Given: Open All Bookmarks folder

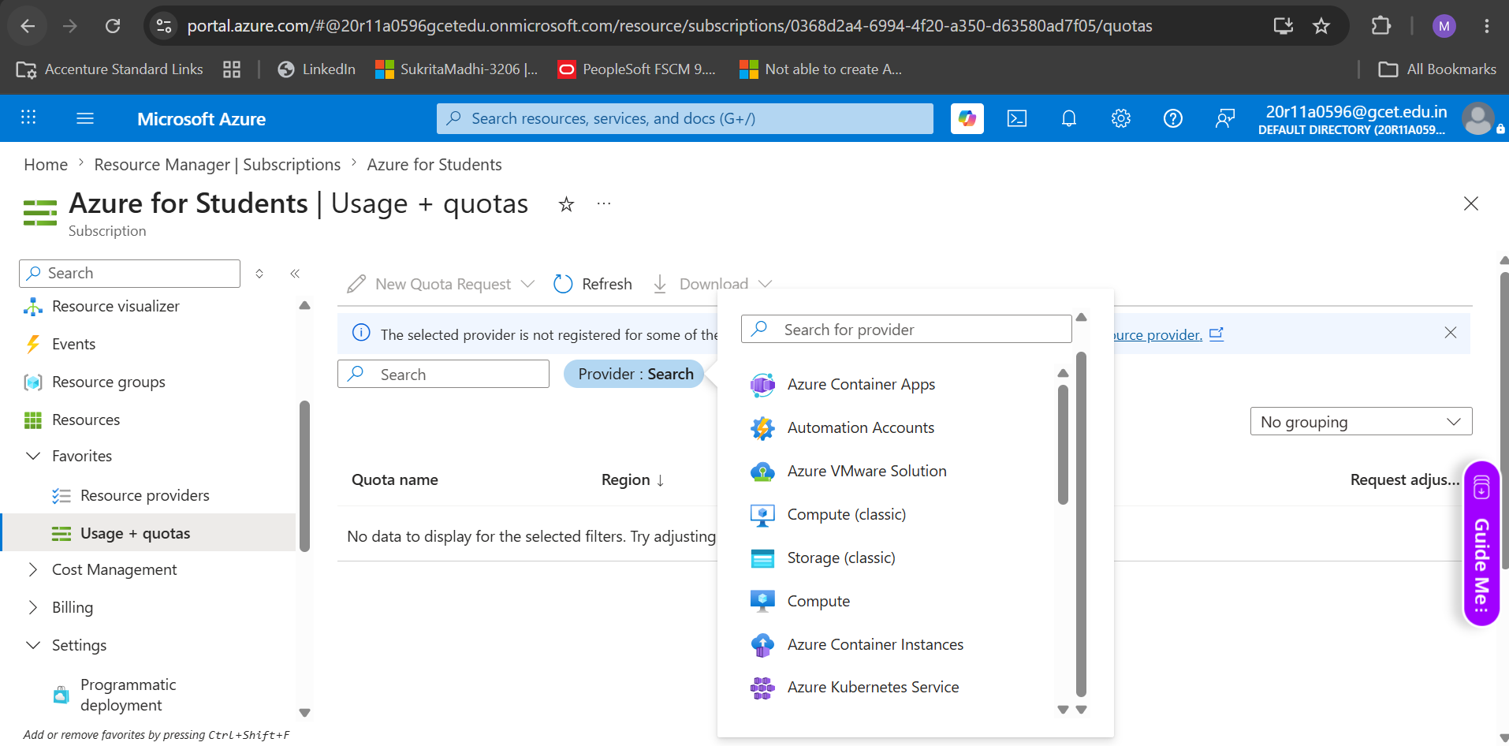Looking at the screenshot, I should [x=1436, y=69].
